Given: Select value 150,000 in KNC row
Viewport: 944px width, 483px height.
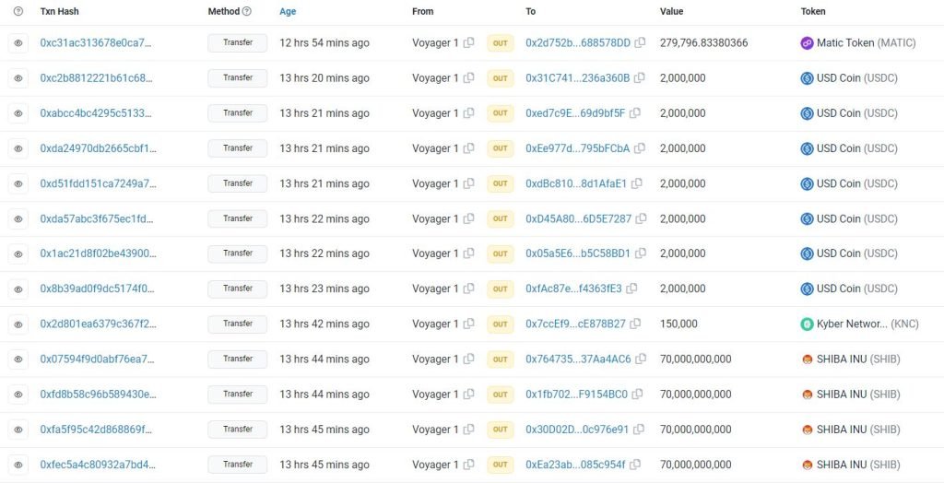Looking at the screenshot, I should [678, 324].
